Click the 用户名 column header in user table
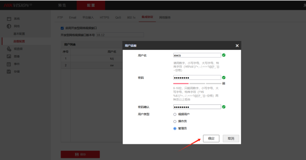 point(112,52)
